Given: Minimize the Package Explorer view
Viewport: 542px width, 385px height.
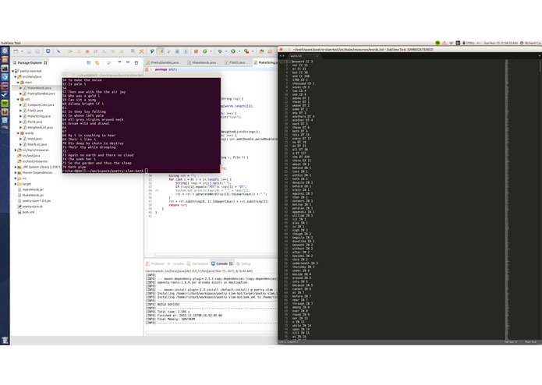Looking at the screenshot, I should pos(128,62).
